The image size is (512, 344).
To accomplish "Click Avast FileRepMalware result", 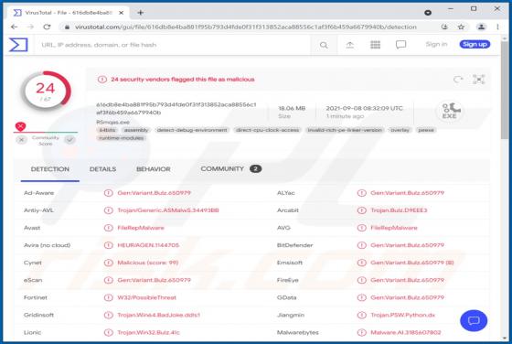I will tap(141, 228).
